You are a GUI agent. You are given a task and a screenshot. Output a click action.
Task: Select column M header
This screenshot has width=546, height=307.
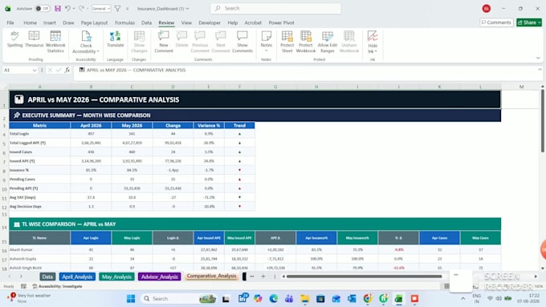point(521,87)
